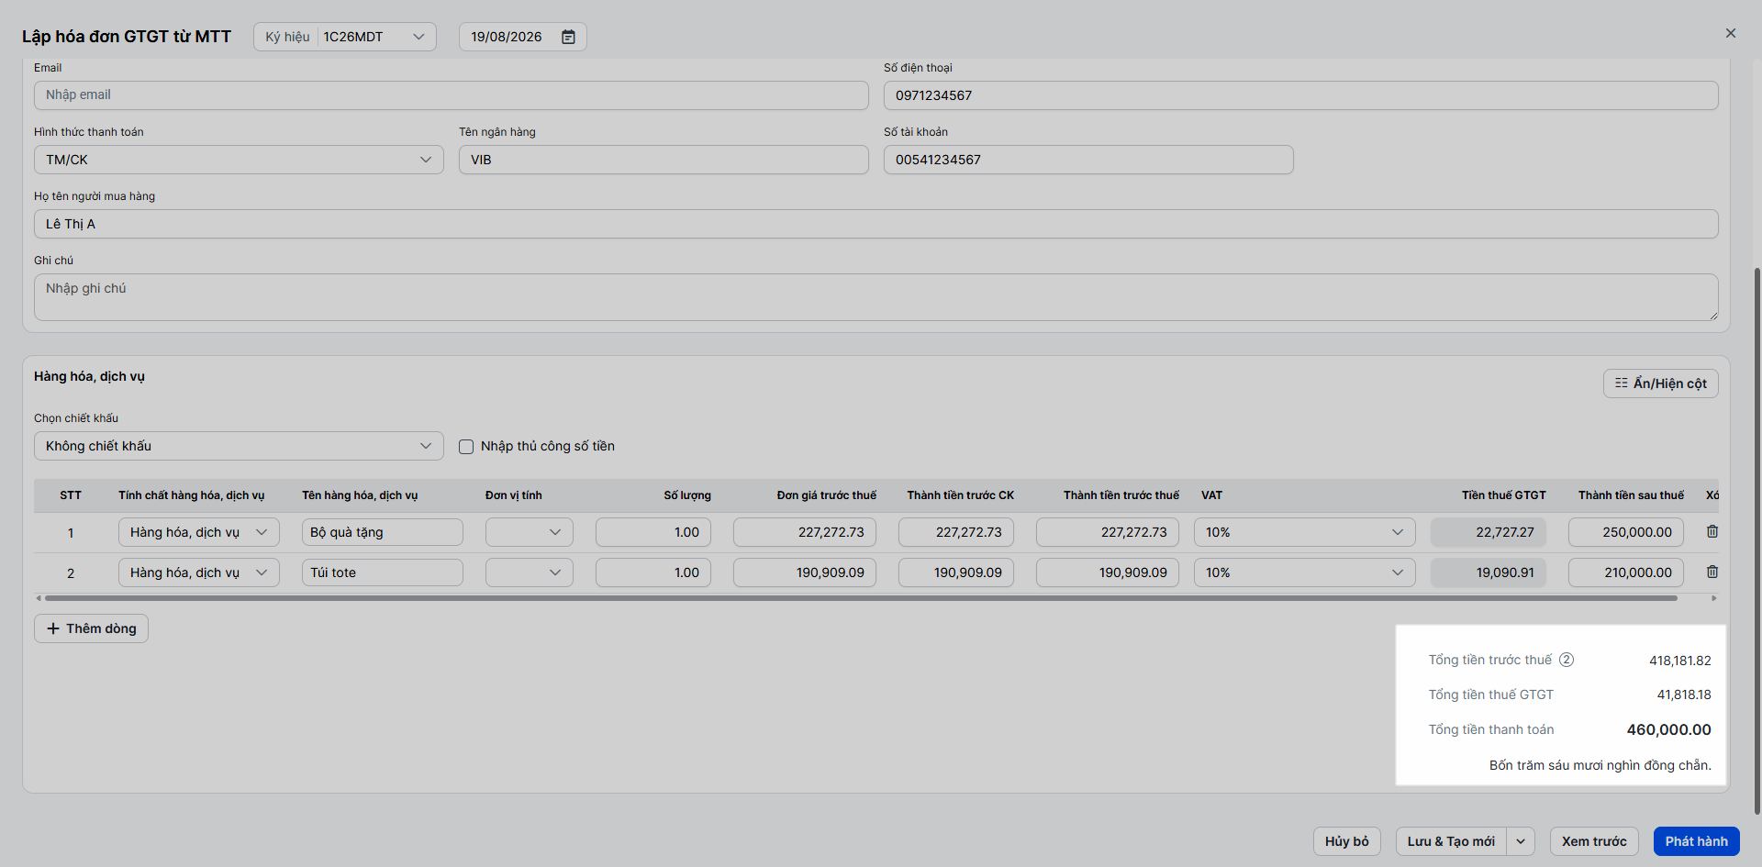Viewport: 1762px width, 867px height.
Task: Click the Lưu & Tạo mới button
Action: click(1451, 841)
